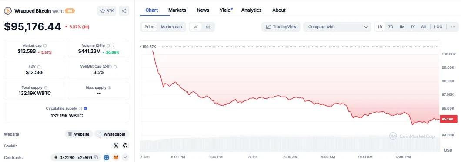
Task: Select the Market cap toggle option
Action: (x=171, y=27)
